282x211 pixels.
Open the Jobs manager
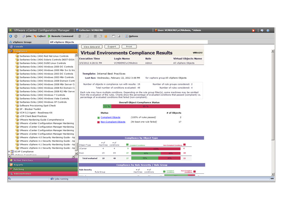pyautogui.click(x=27, y=36)
